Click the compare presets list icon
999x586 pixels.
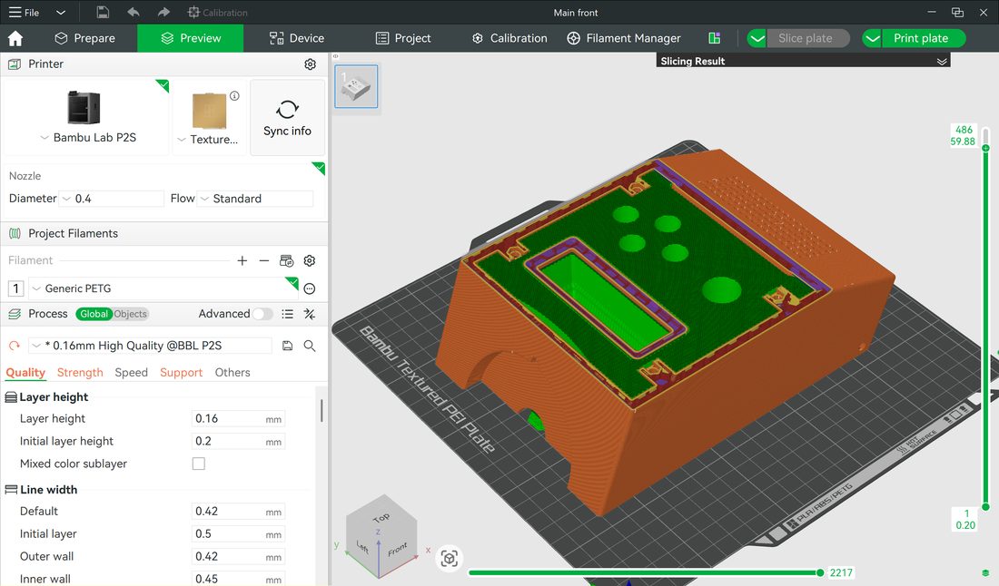click(287, 314)
